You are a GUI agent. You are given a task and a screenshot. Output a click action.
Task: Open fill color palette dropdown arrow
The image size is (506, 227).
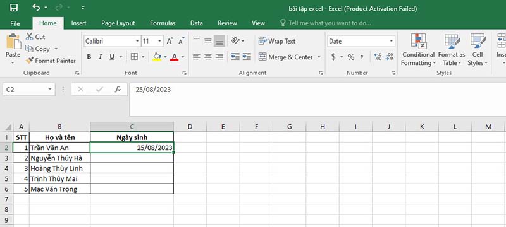tap(165, 57)
